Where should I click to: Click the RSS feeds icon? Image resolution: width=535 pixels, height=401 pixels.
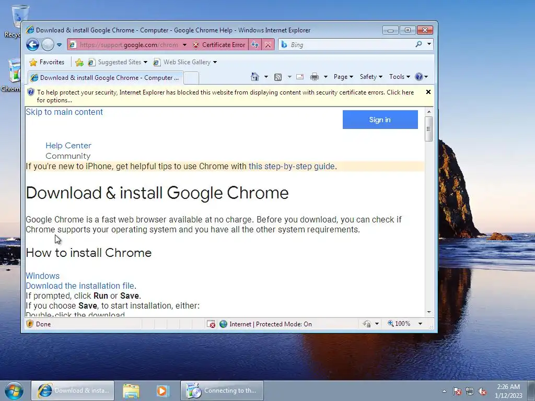pos(278,77)
